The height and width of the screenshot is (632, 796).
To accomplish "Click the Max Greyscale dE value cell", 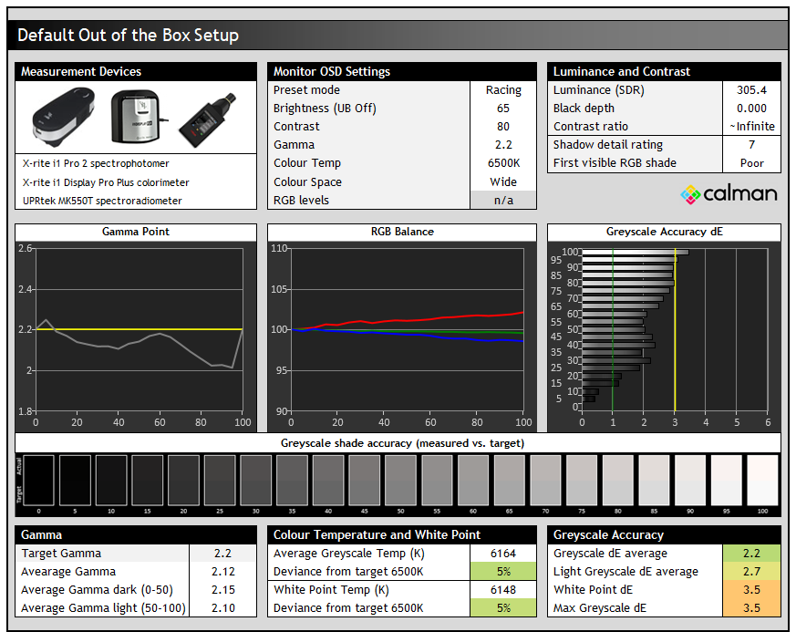I will pyautogui.click(x=752, y=608).
